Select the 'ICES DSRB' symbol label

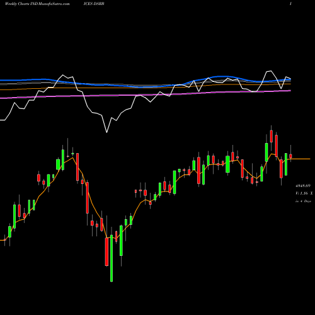(x=94, y=4)
